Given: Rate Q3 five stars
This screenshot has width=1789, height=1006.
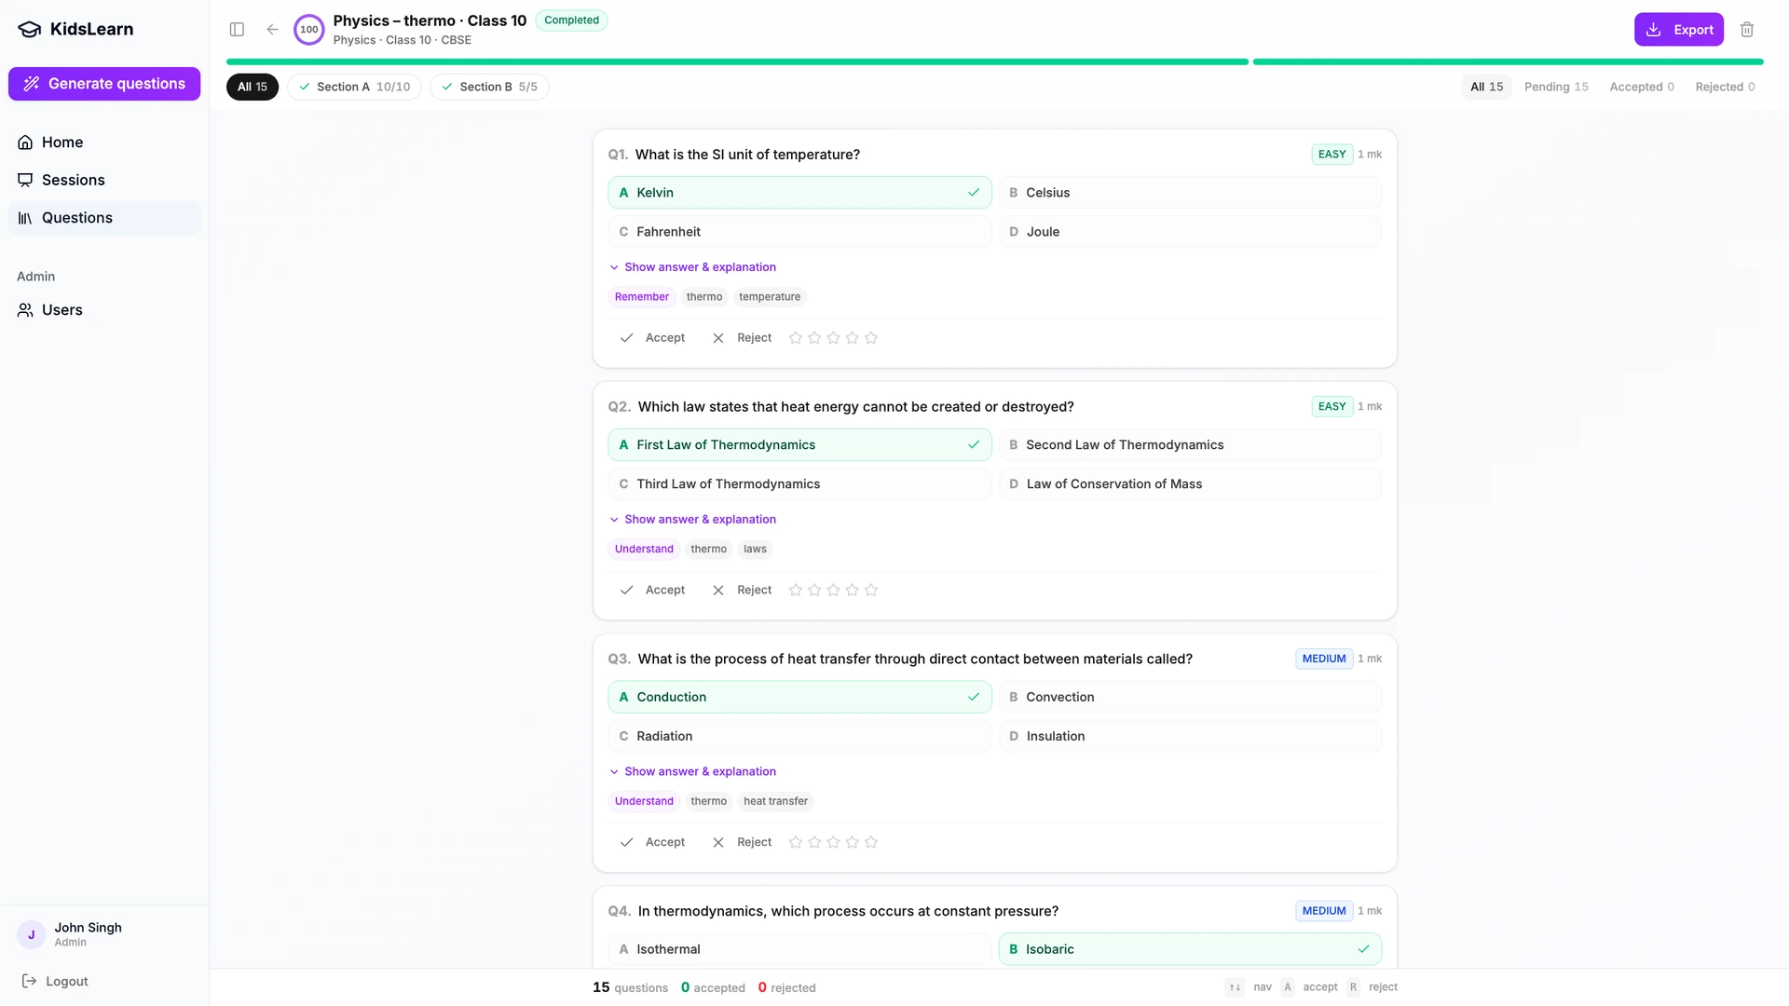Looking at the screenshot, I should click(x=871, y=843).
